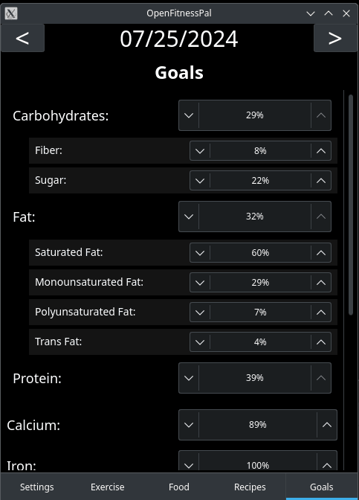Screen dimensions: 359x500
Task: Increase Calcium goal with up chevron
Action: (x=327, y=425)
